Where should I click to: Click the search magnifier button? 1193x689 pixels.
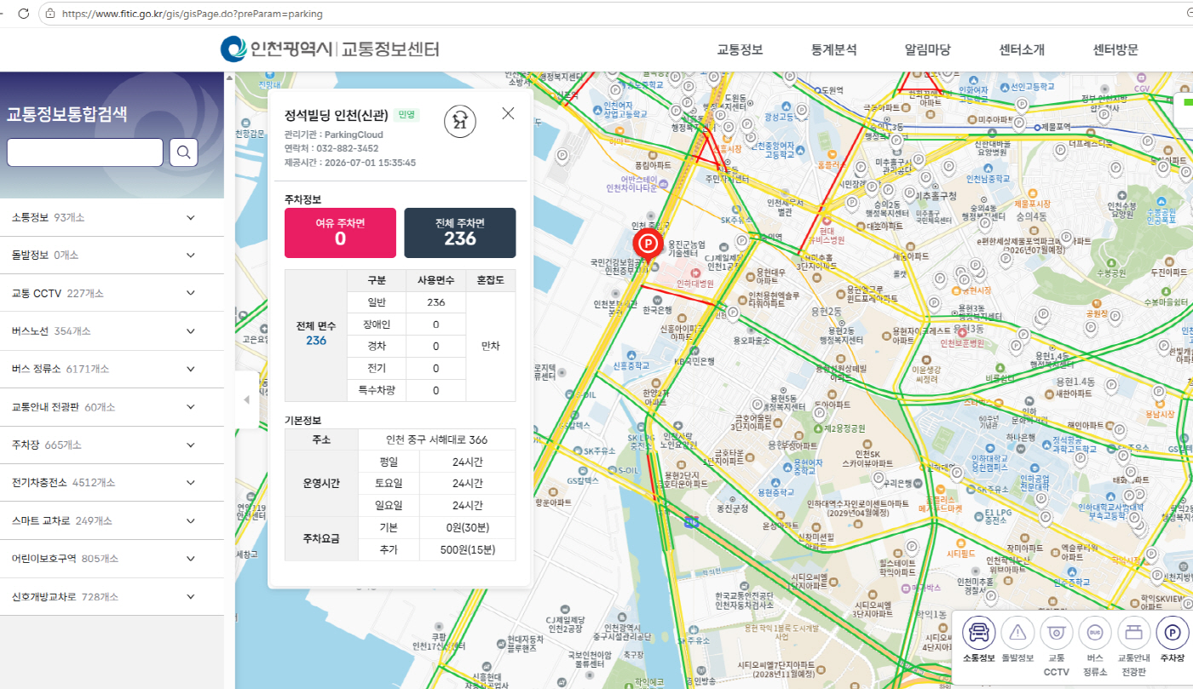[x=183, y=152]
